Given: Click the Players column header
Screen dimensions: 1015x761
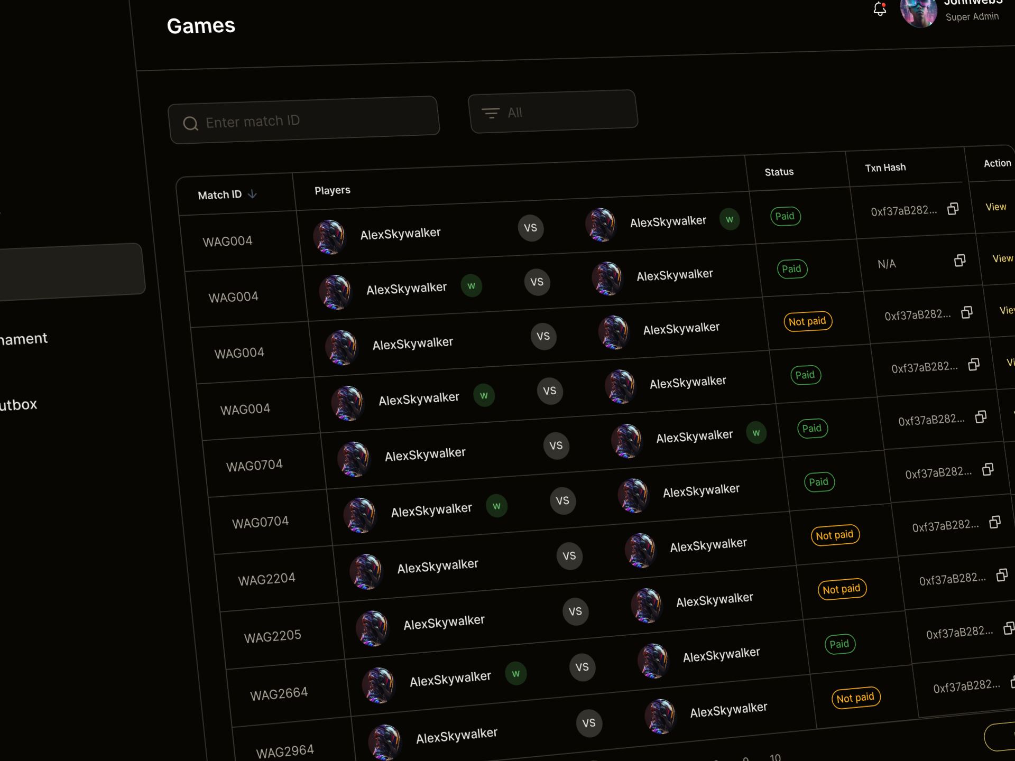Looking at the screenshot, I should pos(333,190).
